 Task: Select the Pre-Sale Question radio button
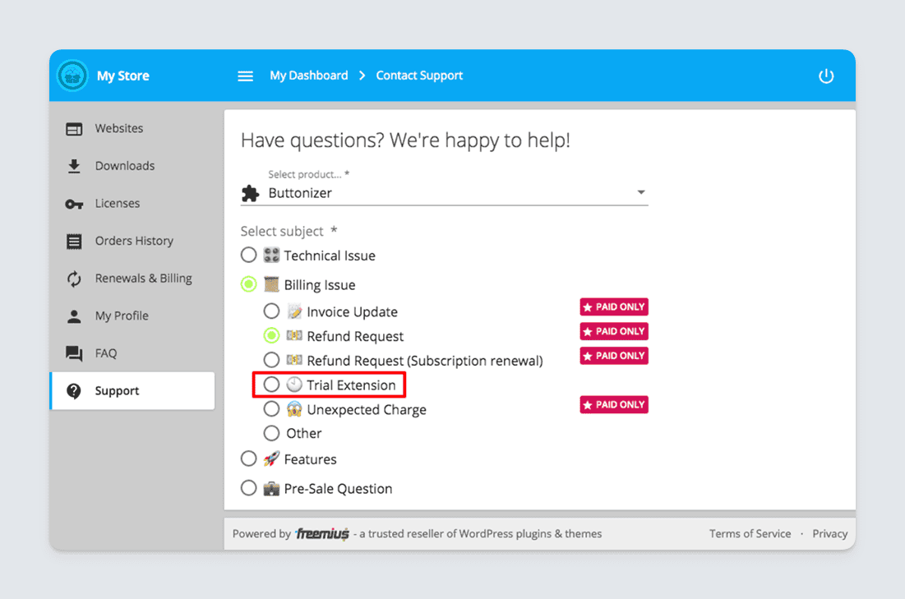pos(249,487)
